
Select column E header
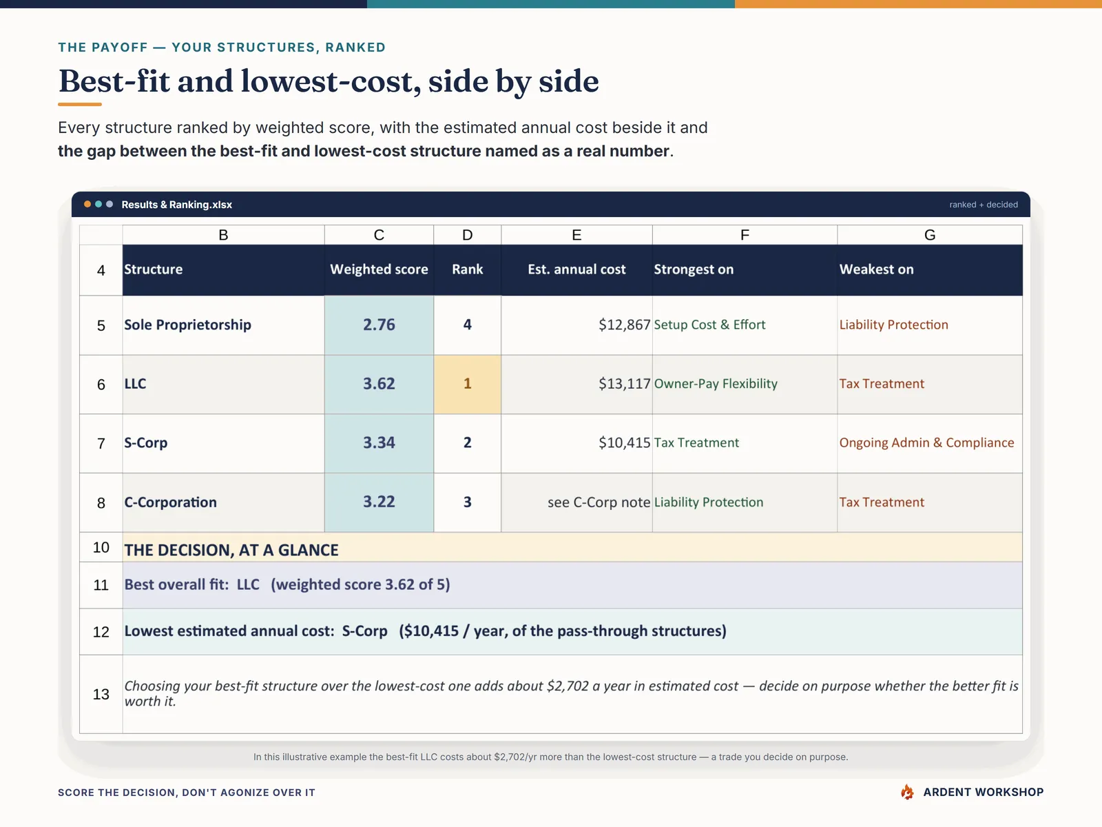pyautogui.click(x=576, y=235)
